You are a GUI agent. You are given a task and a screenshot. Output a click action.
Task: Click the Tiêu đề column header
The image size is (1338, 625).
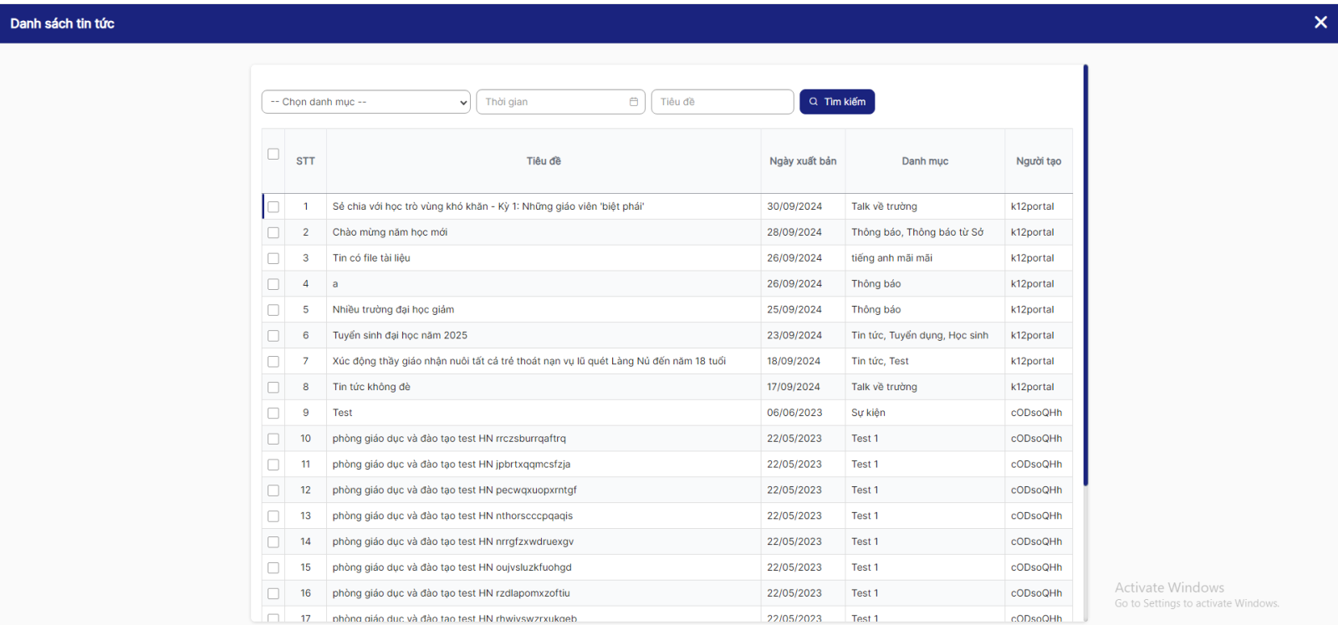544,161
